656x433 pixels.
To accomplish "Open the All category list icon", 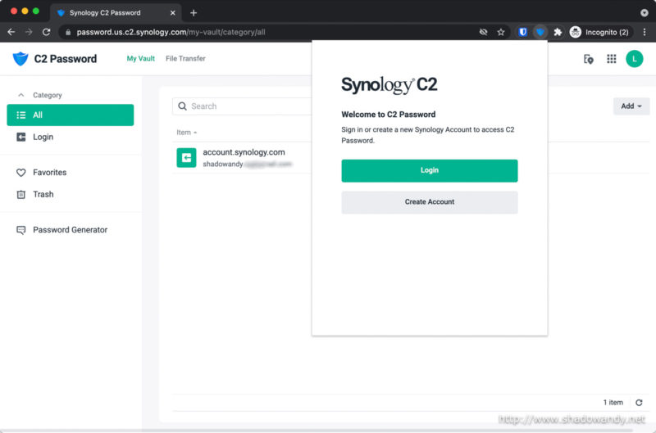I will [x=21, y=115].
